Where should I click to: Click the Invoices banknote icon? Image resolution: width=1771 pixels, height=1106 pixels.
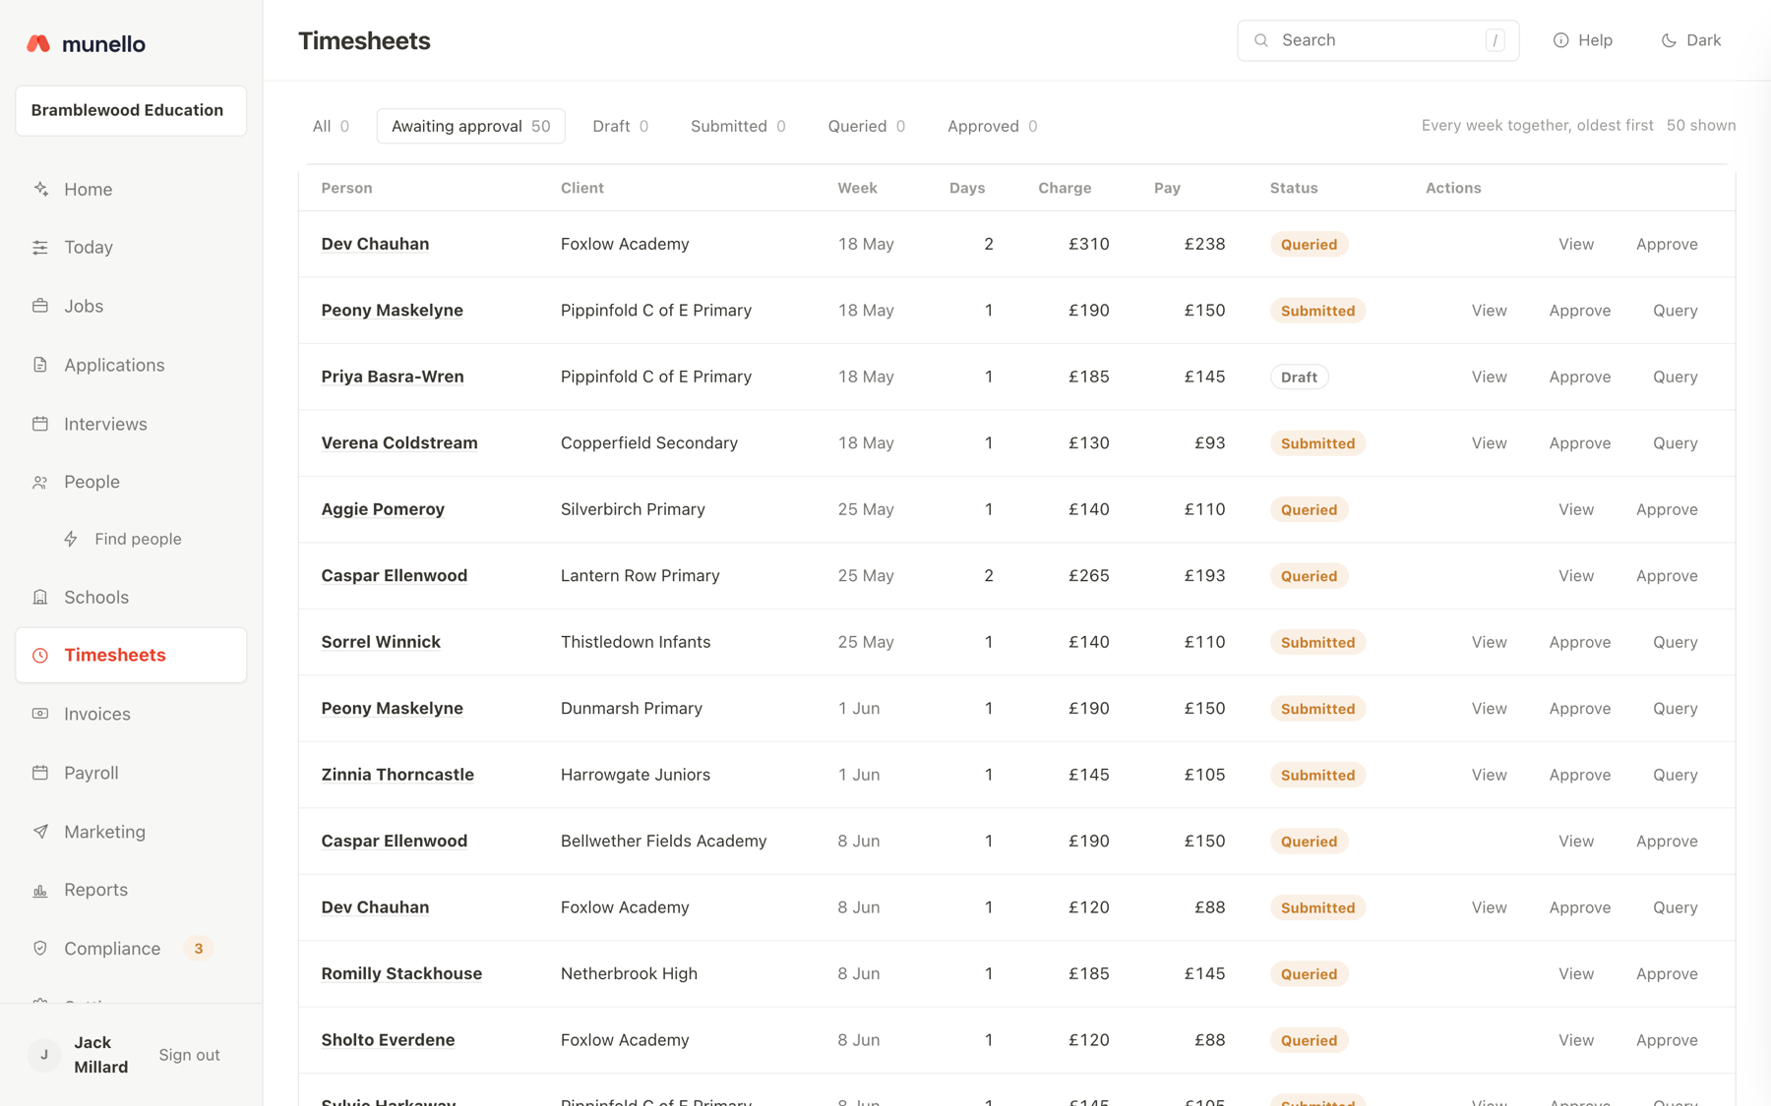[40, 714]
